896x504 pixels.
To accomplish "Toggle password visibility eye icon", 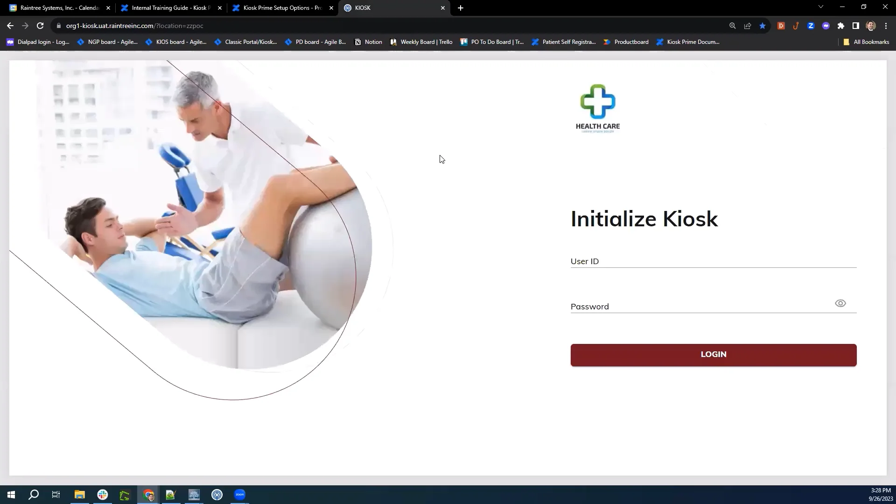I will tap(840, 303).
